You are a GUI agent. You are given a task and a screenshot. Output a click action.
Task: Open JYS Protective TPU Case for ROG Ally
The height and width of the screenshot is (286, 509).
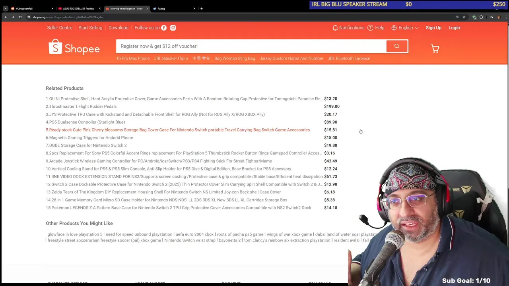pyautogui.click(x=155, y=114)
